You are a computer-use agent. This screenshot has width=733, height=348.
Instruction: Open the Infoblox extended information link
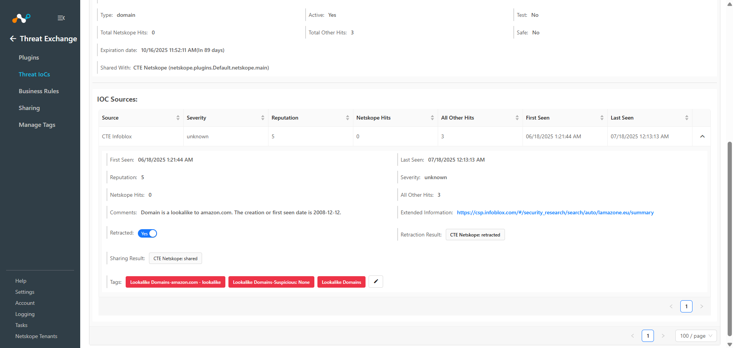pos(555,212)
